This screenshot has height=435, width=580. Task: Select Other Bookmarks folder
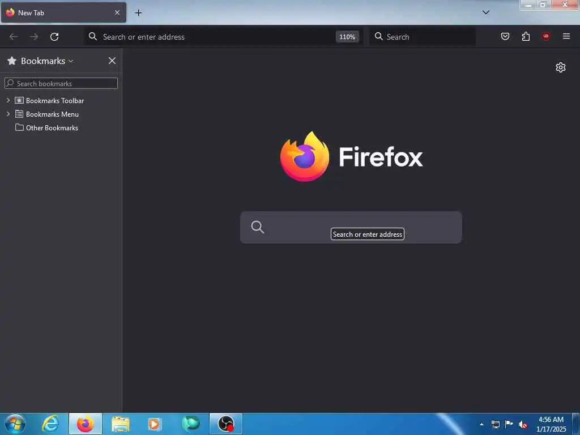[52, 128]
